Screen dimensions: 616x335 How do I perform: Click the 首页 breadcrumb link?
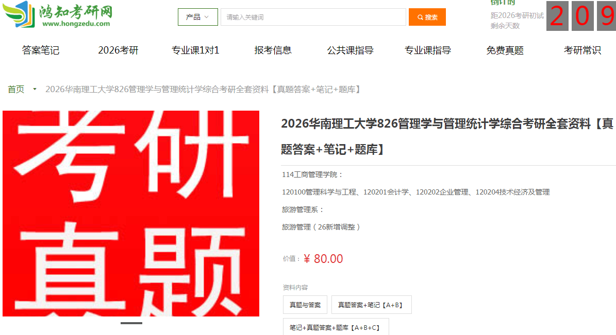pyautogui.click(x=16, y=90)
